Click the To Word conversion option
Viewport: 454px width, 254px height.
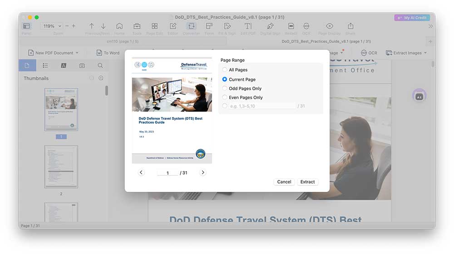point(108,53)
